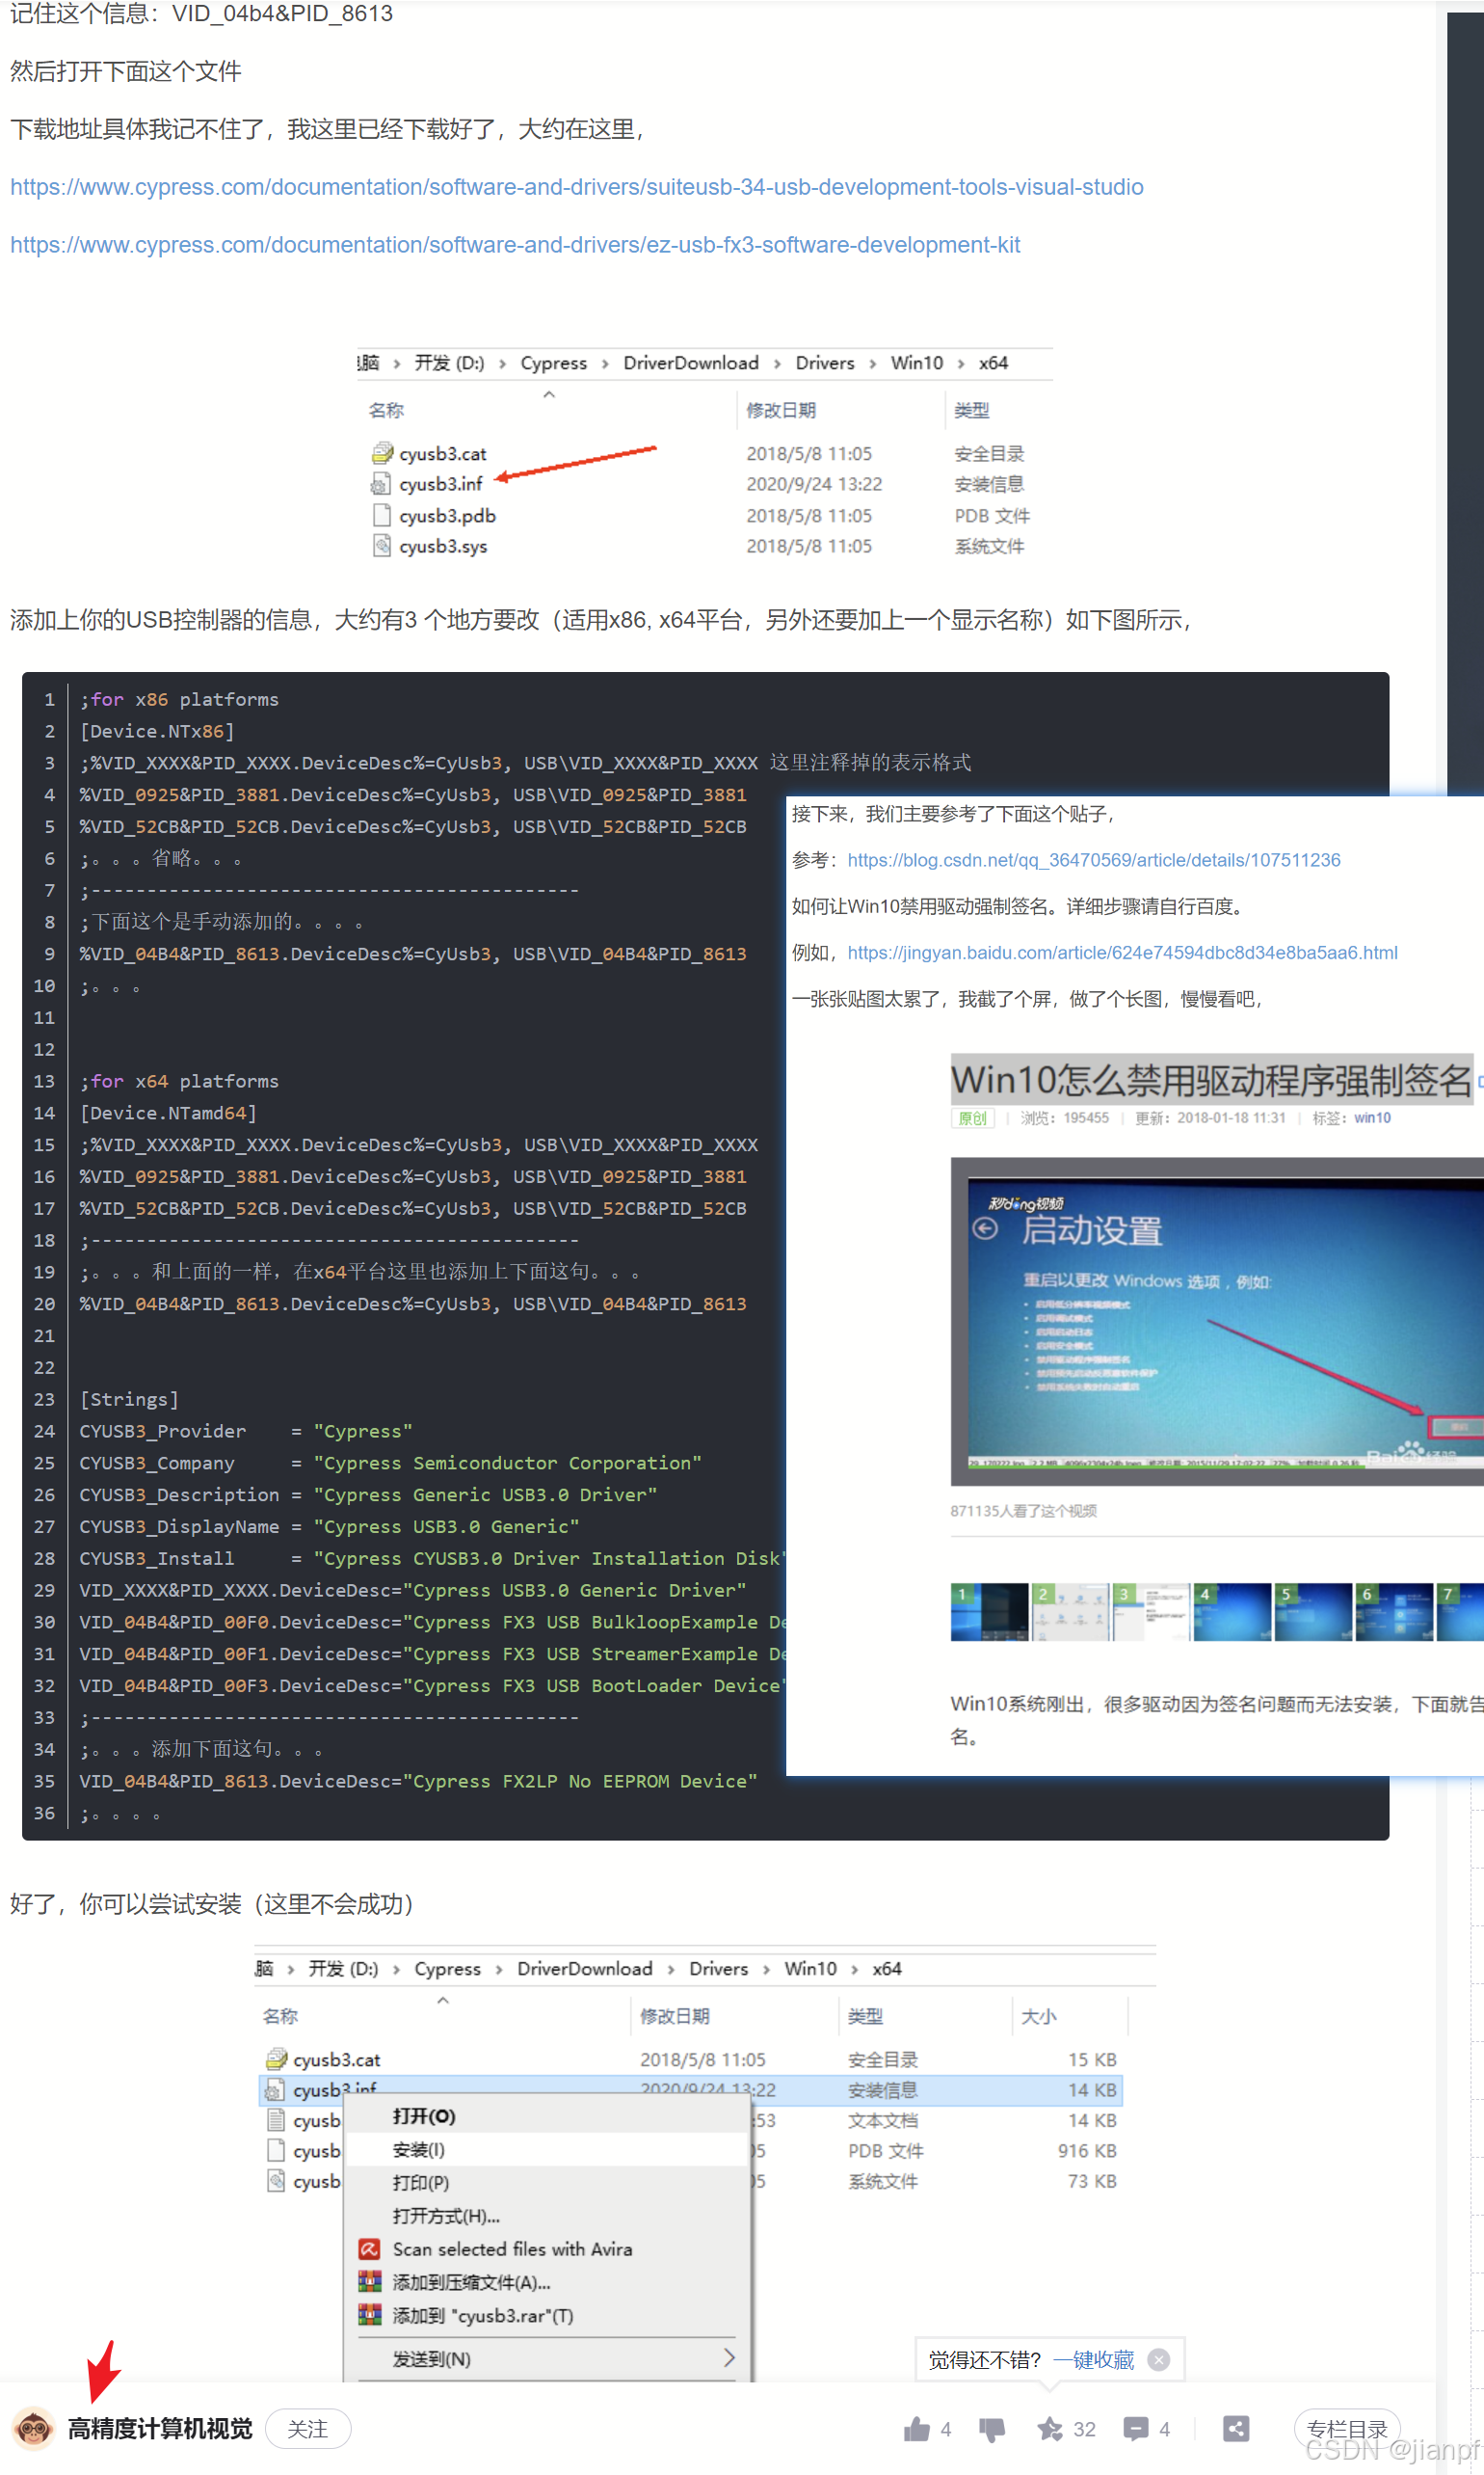Select thumbnail number 1 in popup gallery

[x=989, y=1612]
